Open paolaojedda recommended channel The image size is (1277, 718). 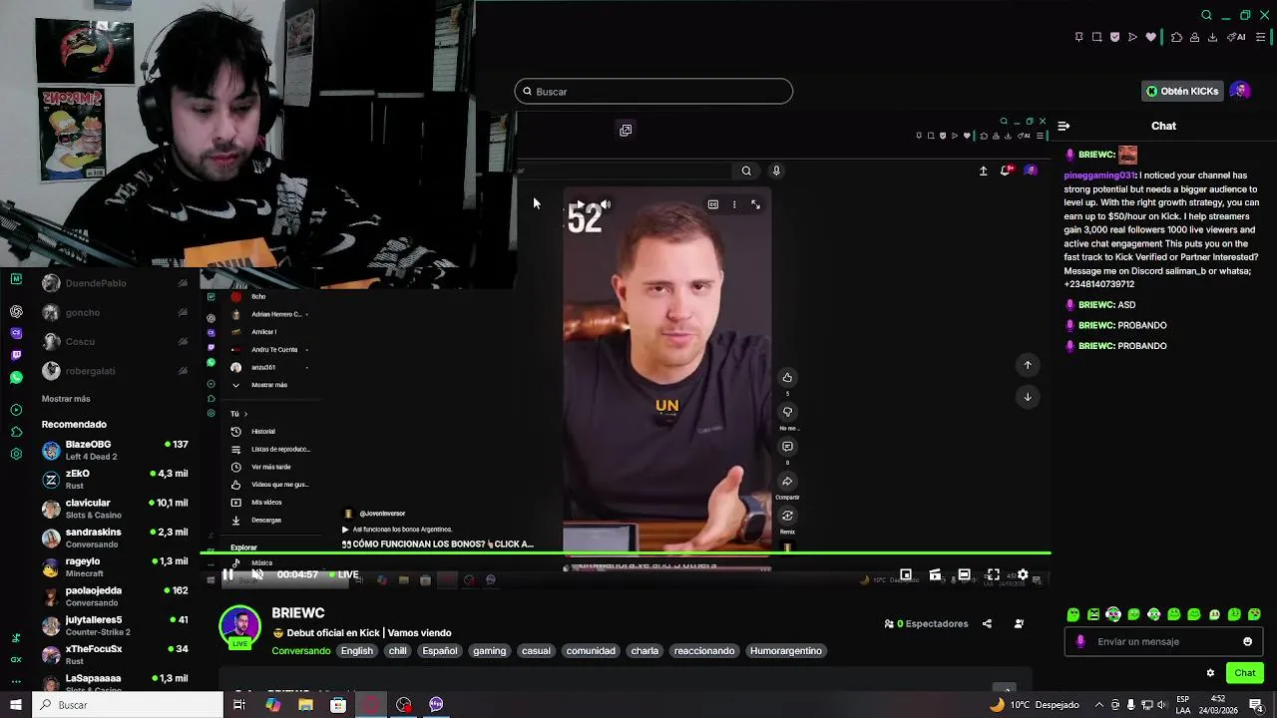tap(115, 596)
